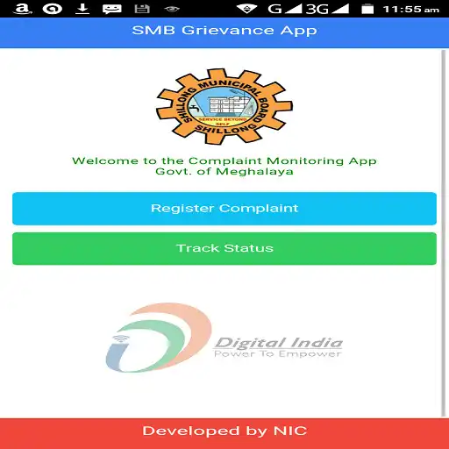
Task: Click the floppy disk save status icon
Action: [142, 9]
